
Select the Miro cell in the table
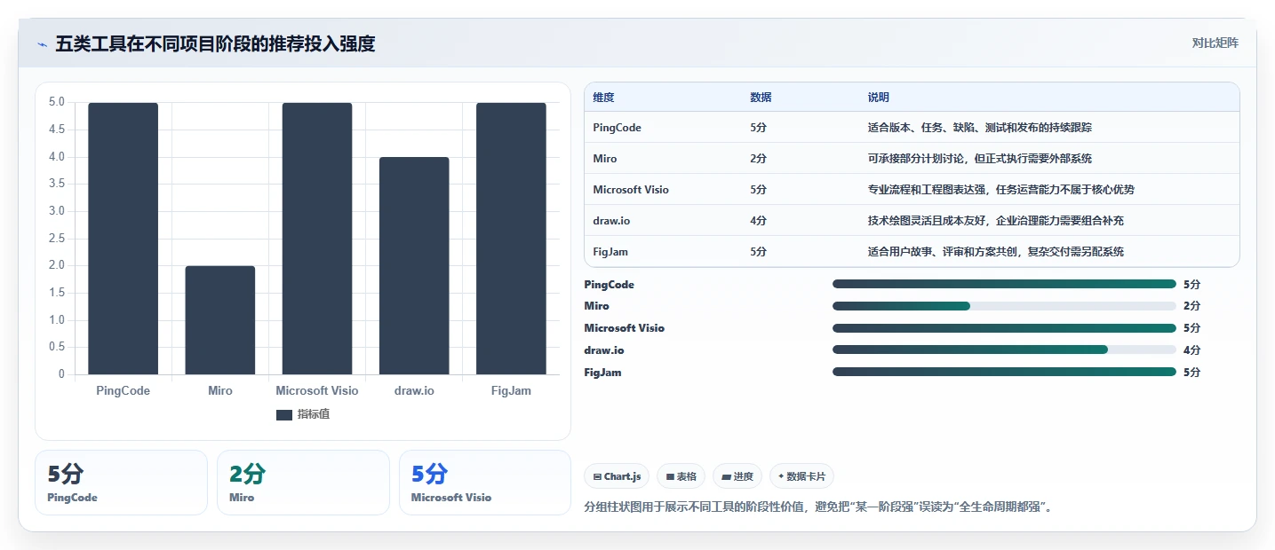[x=604, y=159]
